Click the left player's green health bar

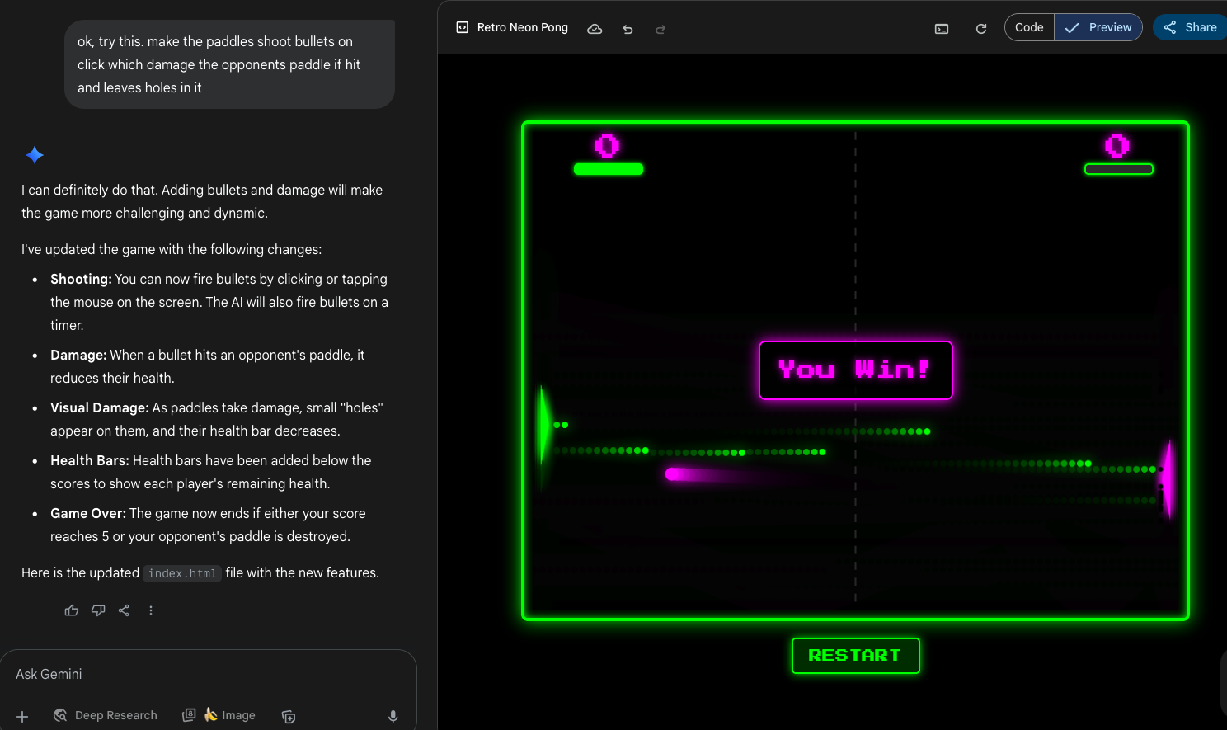pyautogui.click(x=609, y=169)
